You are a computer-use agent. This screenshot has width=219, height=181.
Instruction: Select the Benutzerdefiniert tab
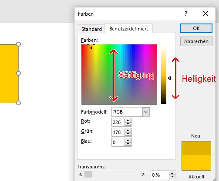click(x=128, y=29)
